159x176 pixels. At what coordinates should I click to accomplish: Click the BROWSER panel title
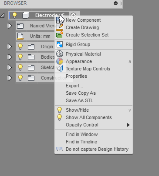(15, 3)
